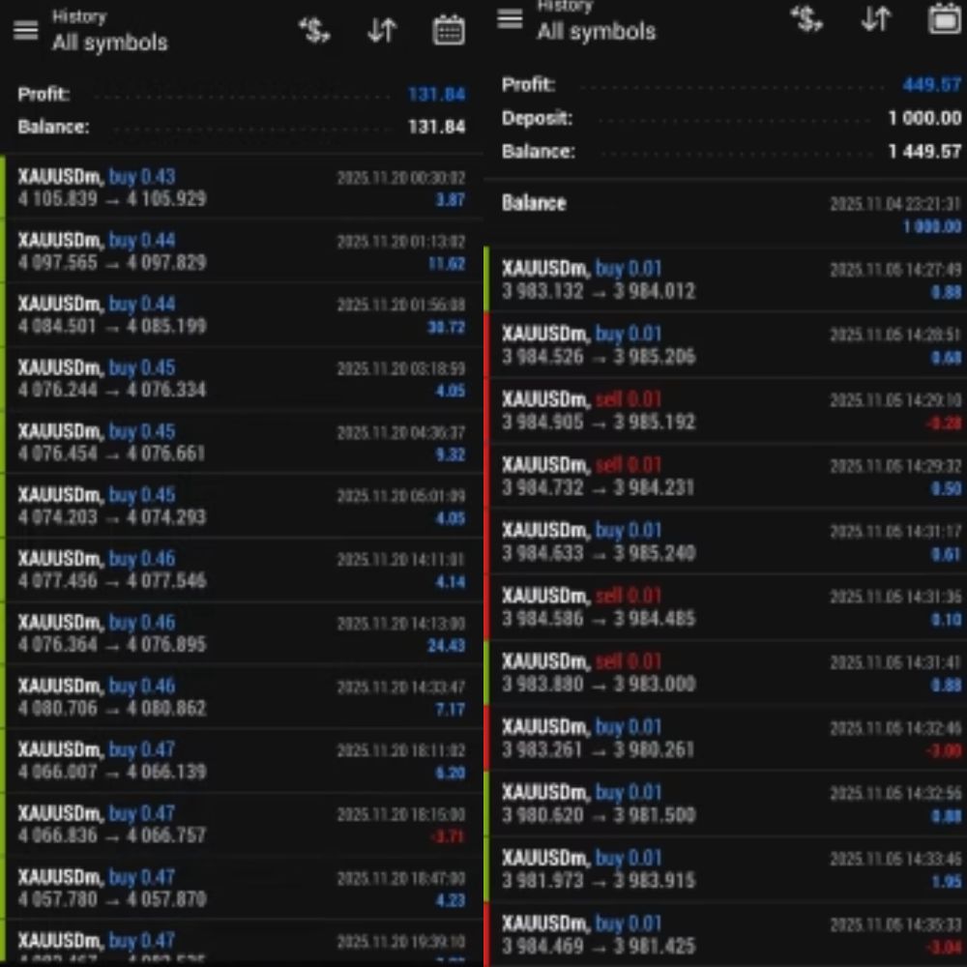Tap sort arrows icon in right history panel
Viewport: 967px width, 967px height.
tap(875, 19)
